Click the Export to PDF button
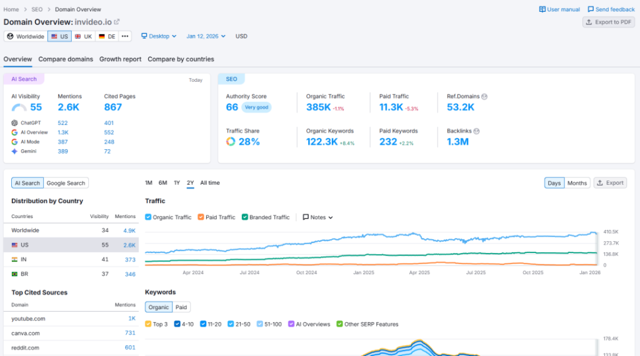Viewport: 640px width, 356px height. click(608, 22)
